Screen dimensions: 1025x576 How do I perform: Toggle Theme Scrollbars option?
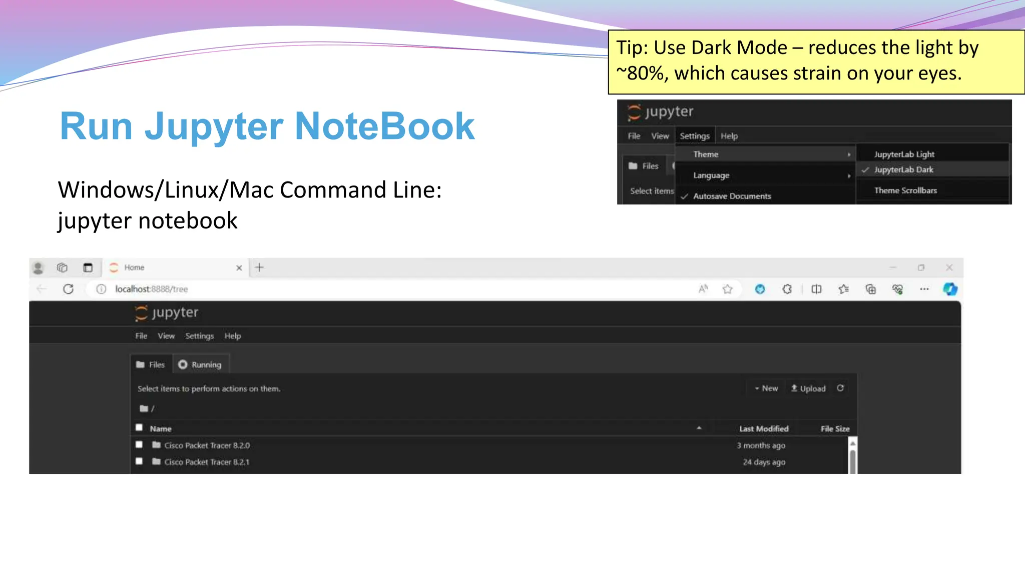click(x=933, y=190)
